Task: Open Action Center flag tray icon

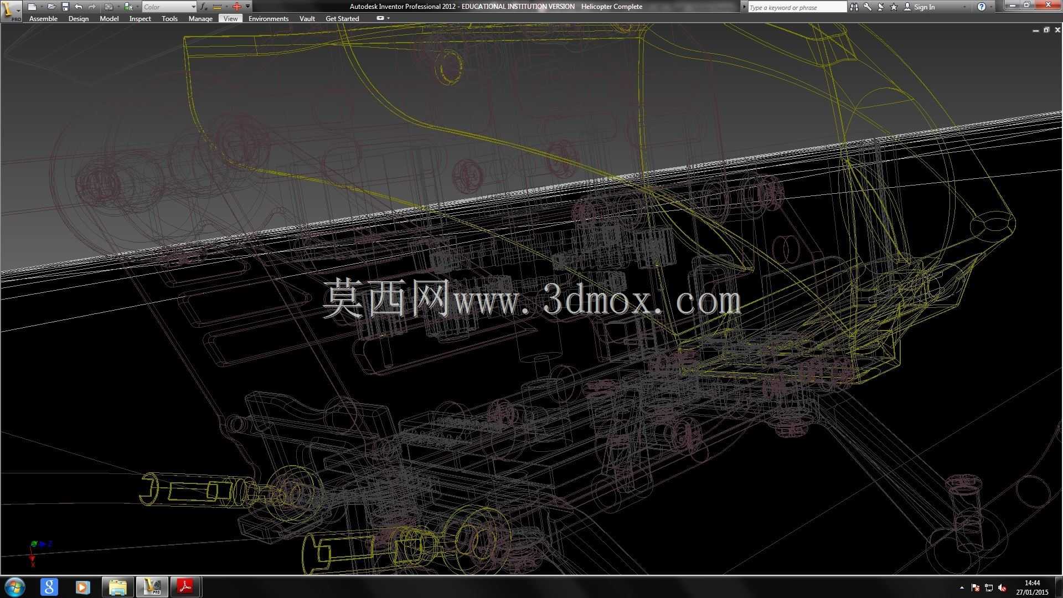Action: point(976,587)
